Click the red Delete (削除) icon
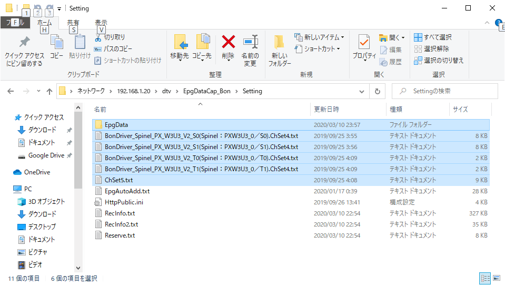The width and height of the screenshot is (505, 285). tap(229, 42)
